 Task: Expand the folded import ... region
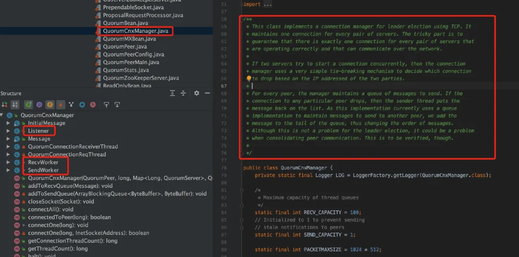click(x=267, y=5)
